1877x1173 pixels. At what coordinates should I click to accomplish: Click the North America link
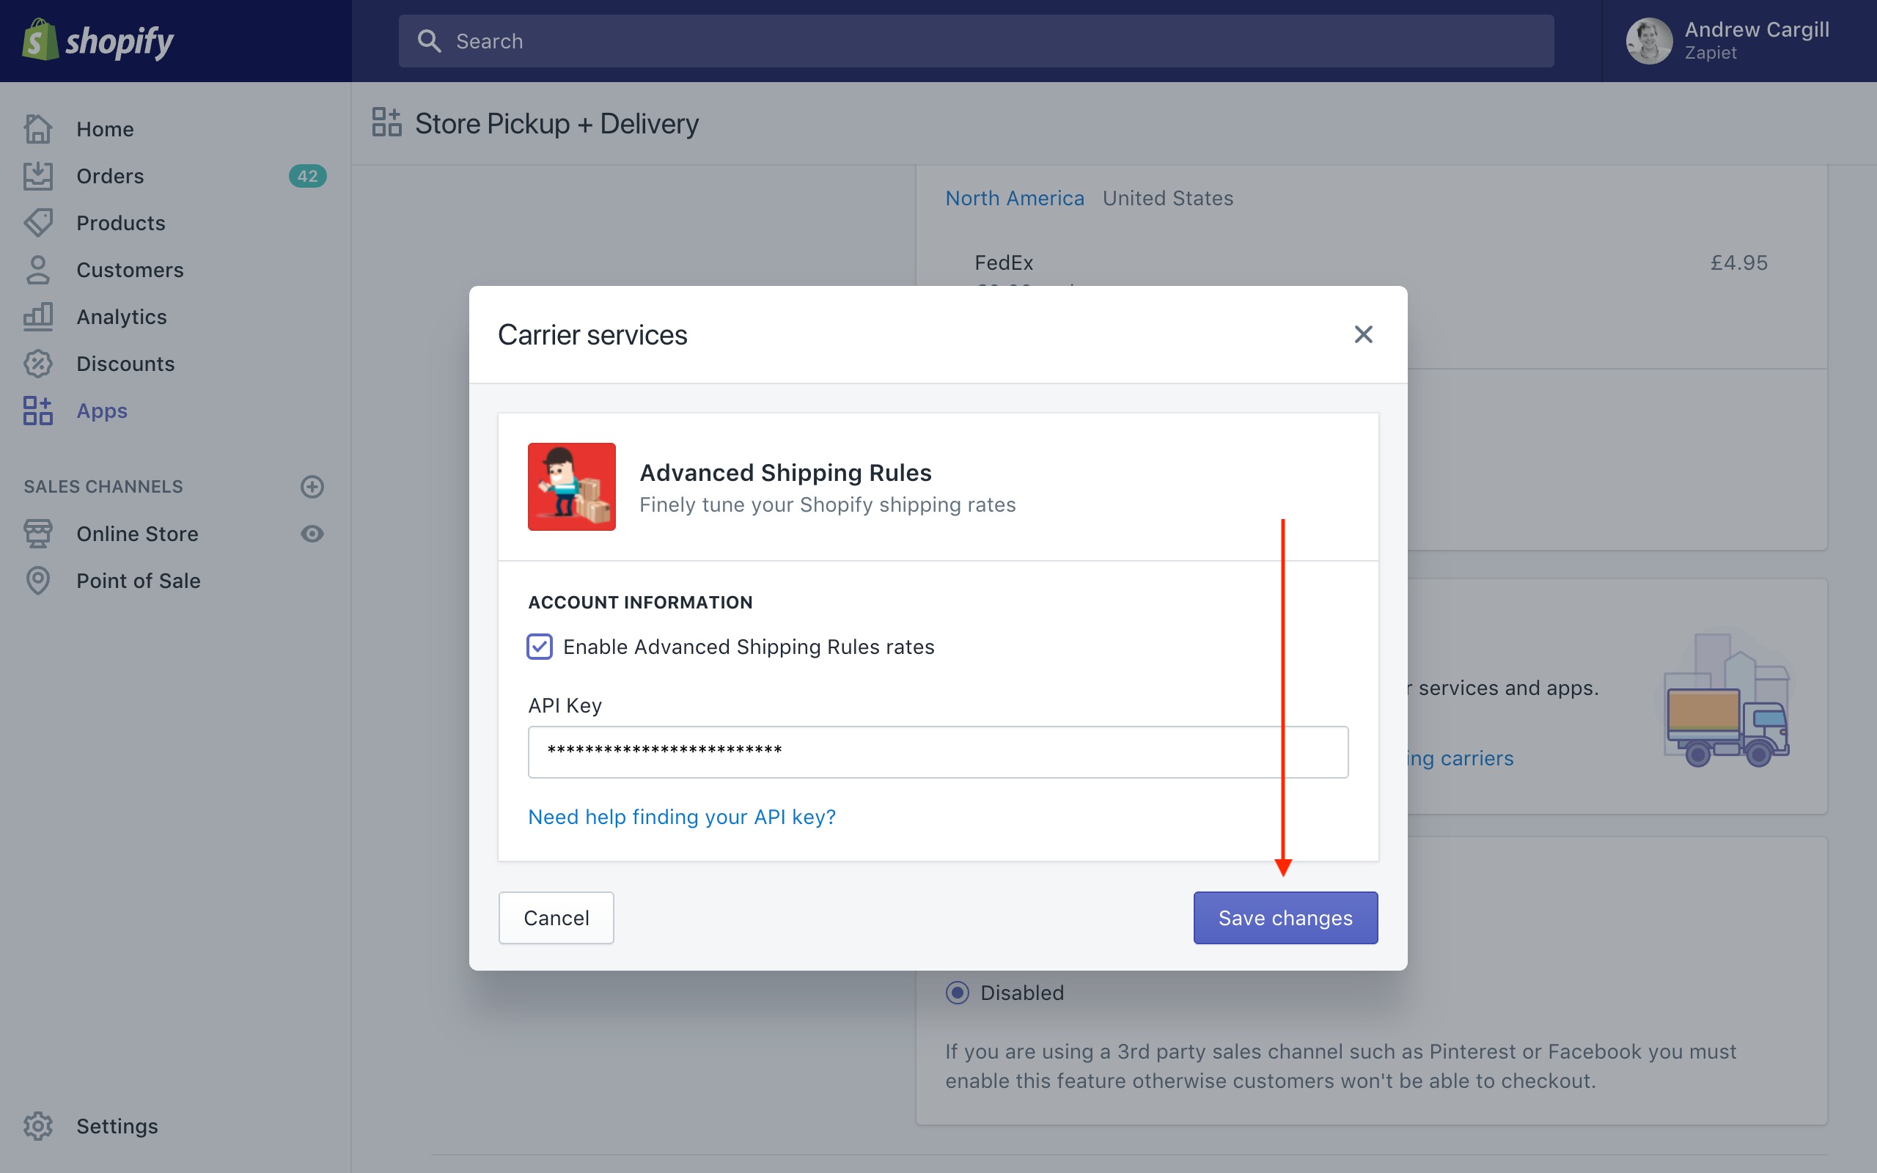click(1015, 198)
